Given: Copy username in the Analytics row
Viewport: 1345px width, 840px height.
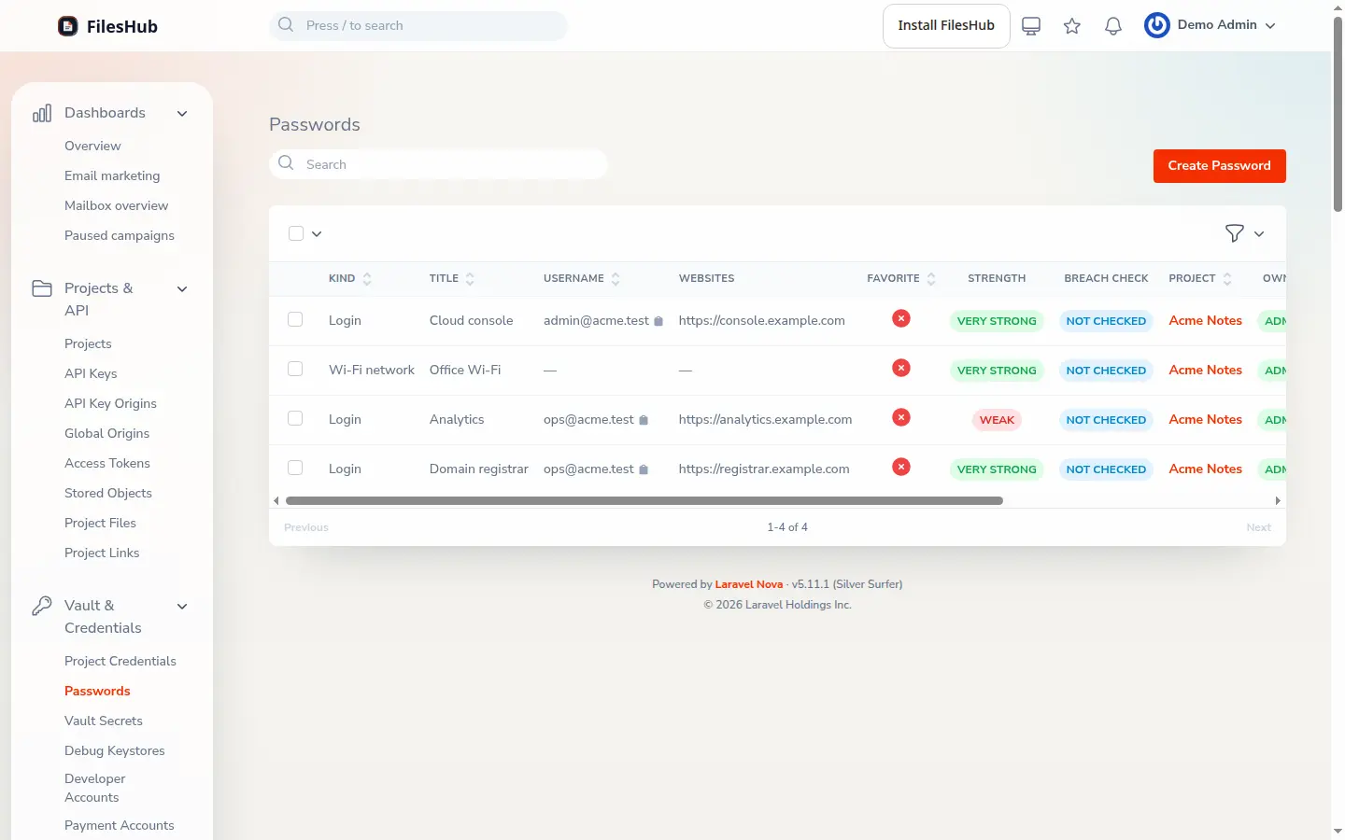Looking at the screenshot, I should (644, 420).
